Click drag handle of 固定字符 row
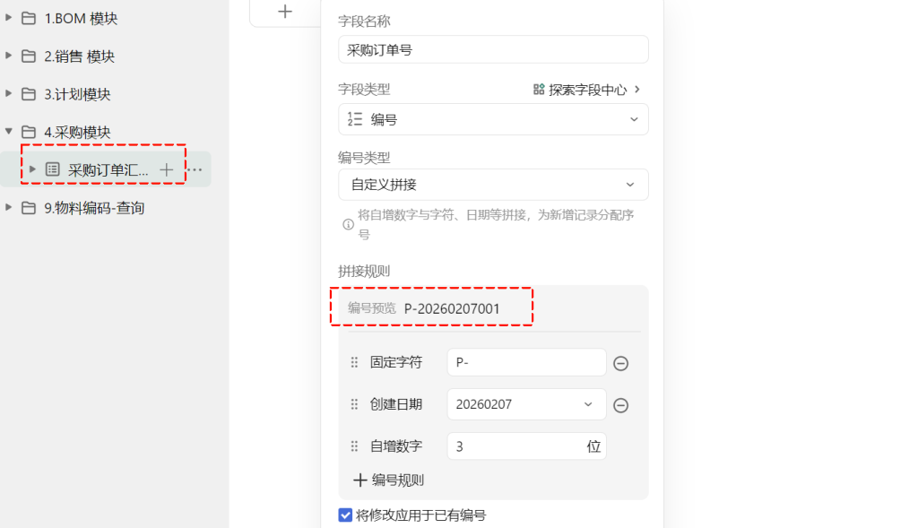 [x=354, y=362]
